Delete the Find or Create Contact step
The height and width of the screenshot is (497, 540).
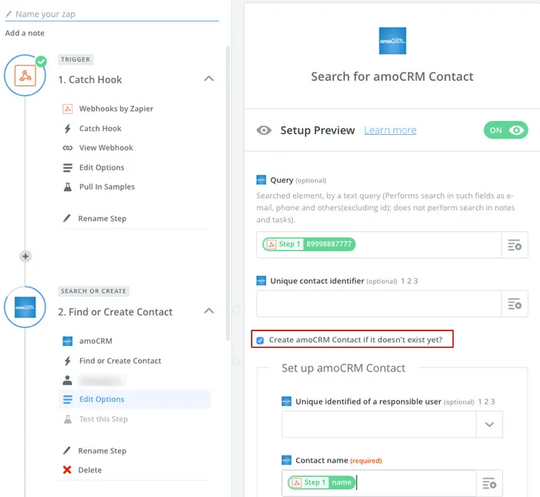[x=90, y=470]
